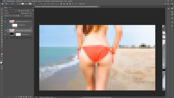The width and height of the screenshot is (174, 98).
Task: Select the Rectangle shape tool
Action: pos(2,51)
